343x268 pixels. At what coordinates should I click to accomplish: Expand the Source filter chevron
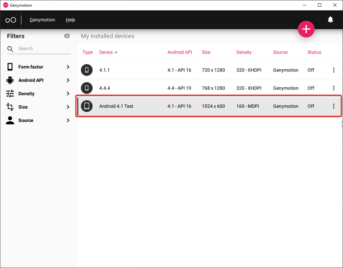(68, 120)
